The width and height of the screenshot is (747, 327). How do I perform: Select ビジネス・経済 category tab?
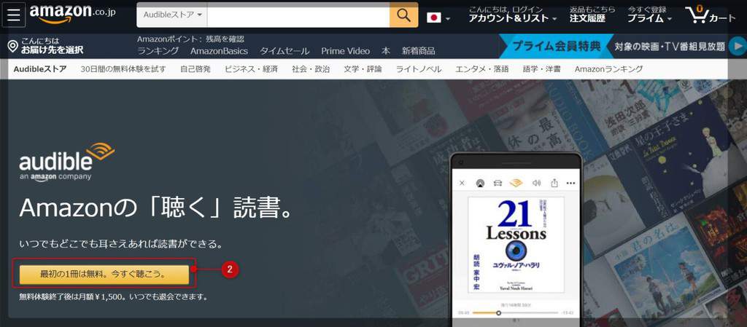(x=251, y=69)
